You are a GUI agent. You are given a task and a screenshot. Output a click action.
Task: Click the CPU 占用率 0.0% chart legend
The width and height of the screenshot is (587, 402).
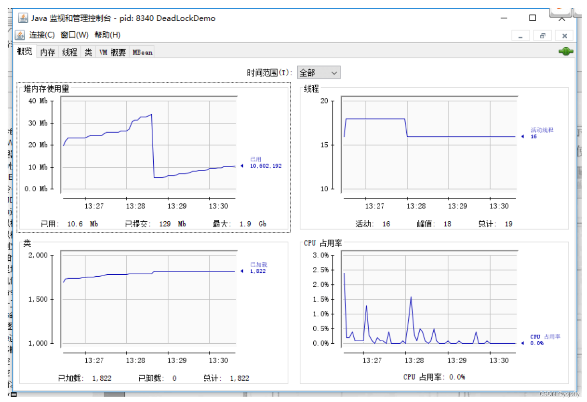pyautogui.click(x=546, y=340)
